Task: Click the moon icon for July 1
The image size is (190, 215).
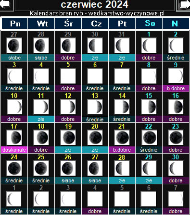Action: coord(13,199)
